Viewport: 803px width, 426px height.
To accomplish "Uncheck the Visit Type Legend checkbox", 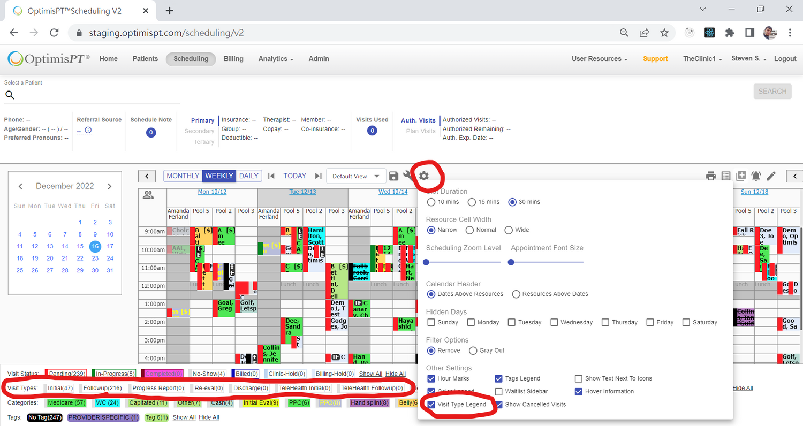I will pyautogui.click(x=431, y=404).
